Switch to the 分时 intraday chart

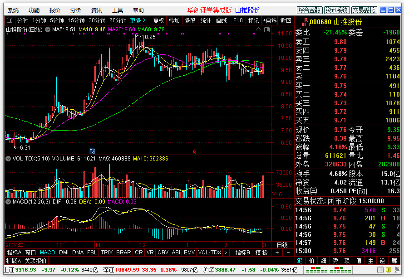click(x=22, y=20)
